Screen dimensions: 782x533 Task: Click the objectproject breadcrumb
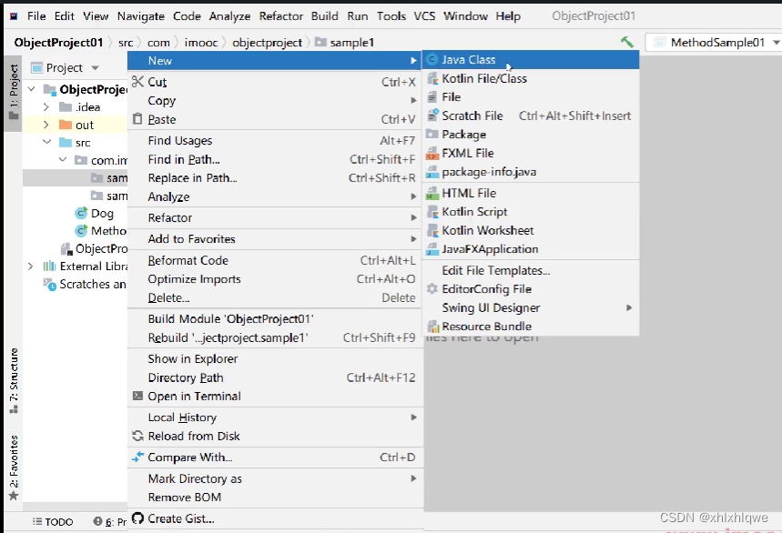[x=267, y=43]
